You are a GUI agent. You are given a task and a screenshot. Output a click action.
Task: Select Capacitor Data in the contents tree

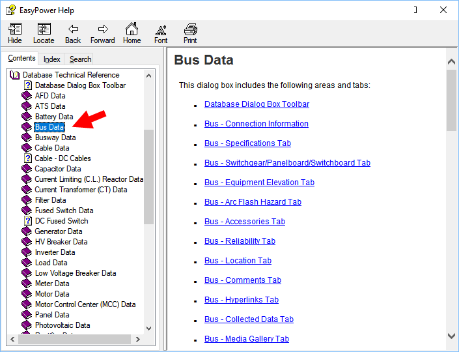click(x=58, y=169)
